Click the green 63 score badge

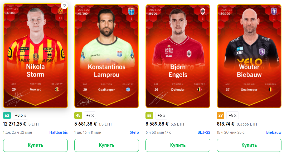(x=7, y=115)
